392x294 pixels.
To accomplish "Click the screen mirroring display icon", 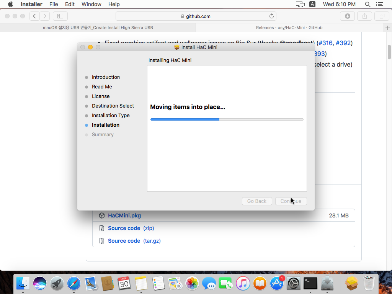I will pyautogui.click(x=300, y=4).
